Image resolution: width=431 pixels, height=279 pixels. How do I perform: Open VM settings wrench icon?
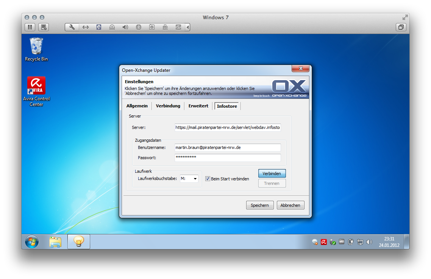click(72, 27)
